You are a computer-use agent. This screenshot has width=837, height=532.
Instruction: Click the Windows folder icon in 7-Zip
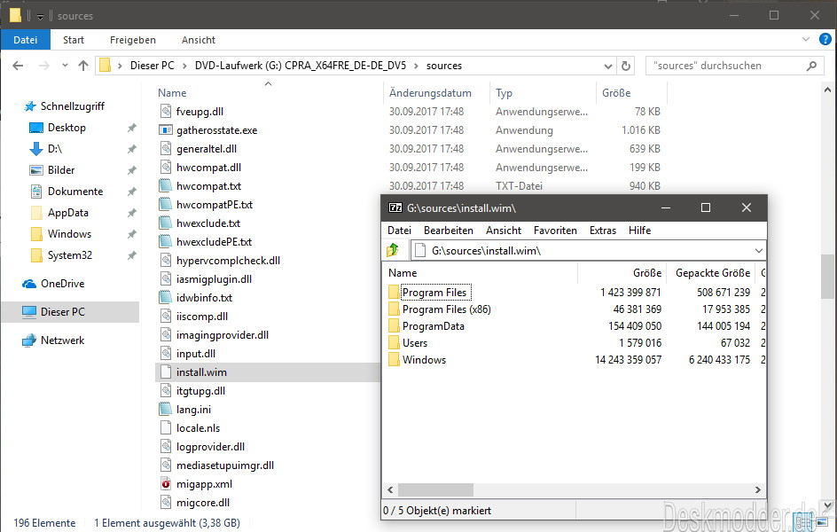pos(394,360)
